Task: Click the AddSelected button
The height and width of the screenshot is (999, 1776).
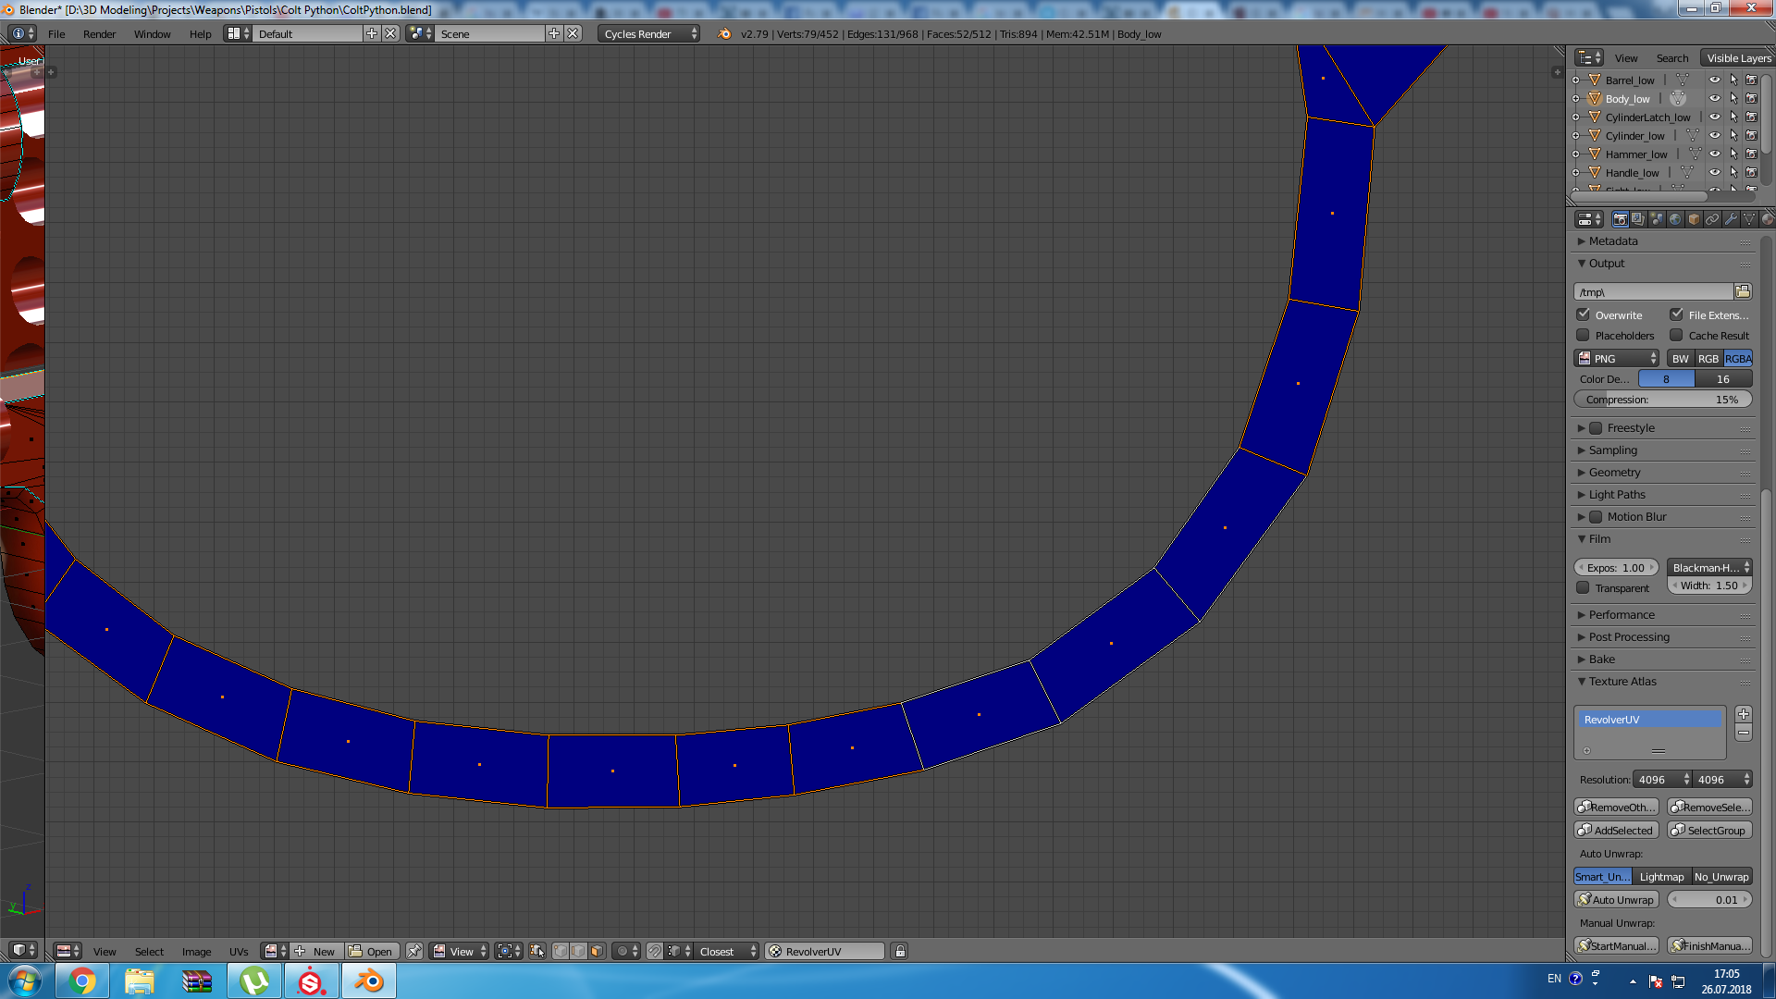Action: pyautogui.click(x=1616, y=830)
